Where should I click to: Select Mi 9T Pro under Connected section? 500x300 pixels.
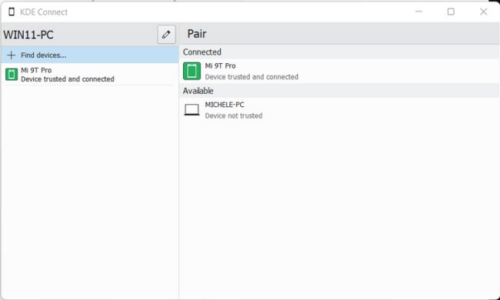[x=339, y=71]
